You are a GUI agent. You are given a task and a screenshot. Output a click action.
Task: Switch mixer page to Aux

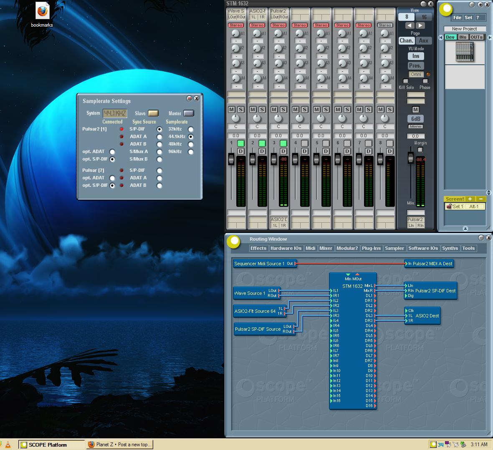424,40
